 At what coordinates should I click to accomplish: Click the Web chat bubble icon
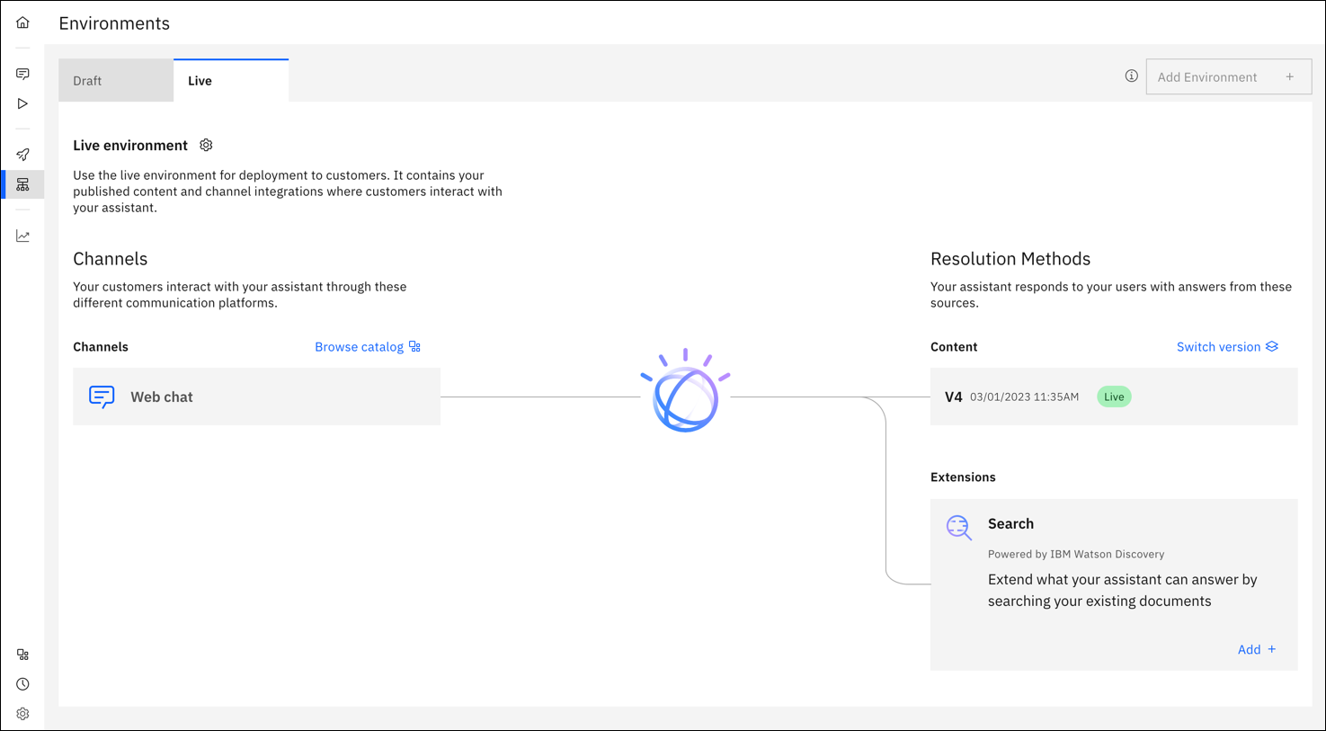coord(102,397)
